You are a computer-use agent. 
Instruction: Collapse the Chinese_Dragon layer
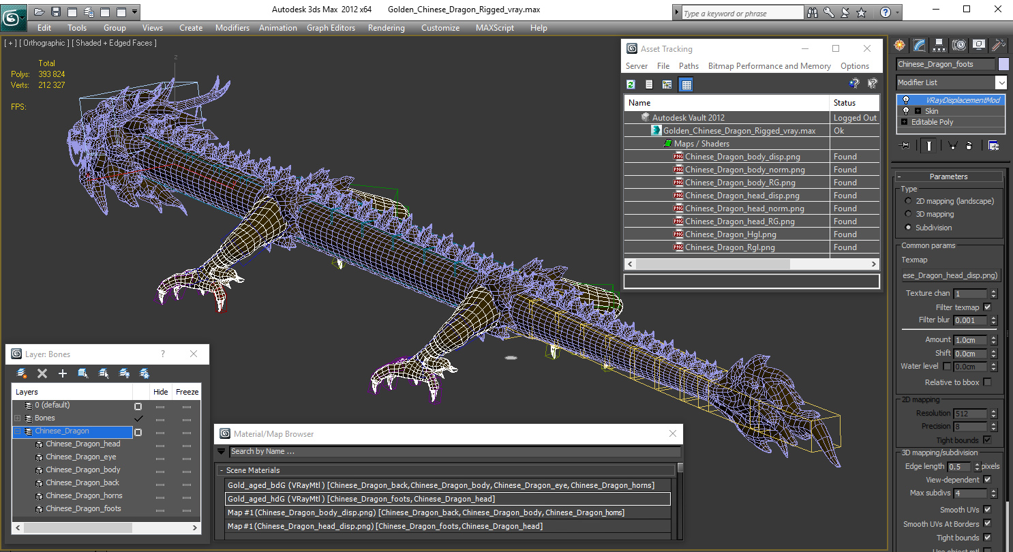(x=18, y=431)
